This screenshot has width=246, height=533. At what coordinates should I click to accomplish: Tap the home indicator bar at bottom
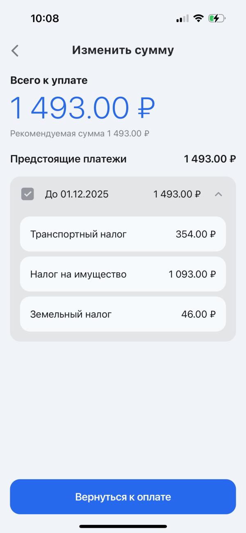(x=123, y=526)
